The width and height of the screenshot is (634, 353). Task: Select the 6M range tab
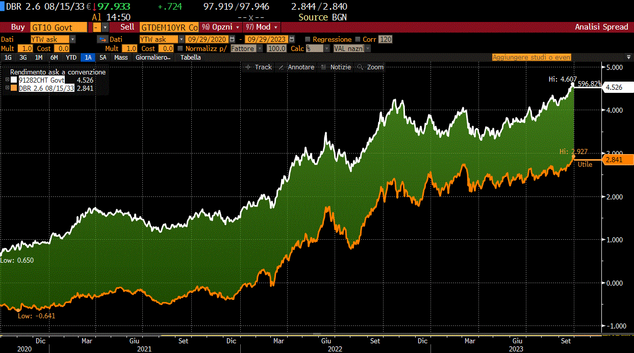coord(54,58)
